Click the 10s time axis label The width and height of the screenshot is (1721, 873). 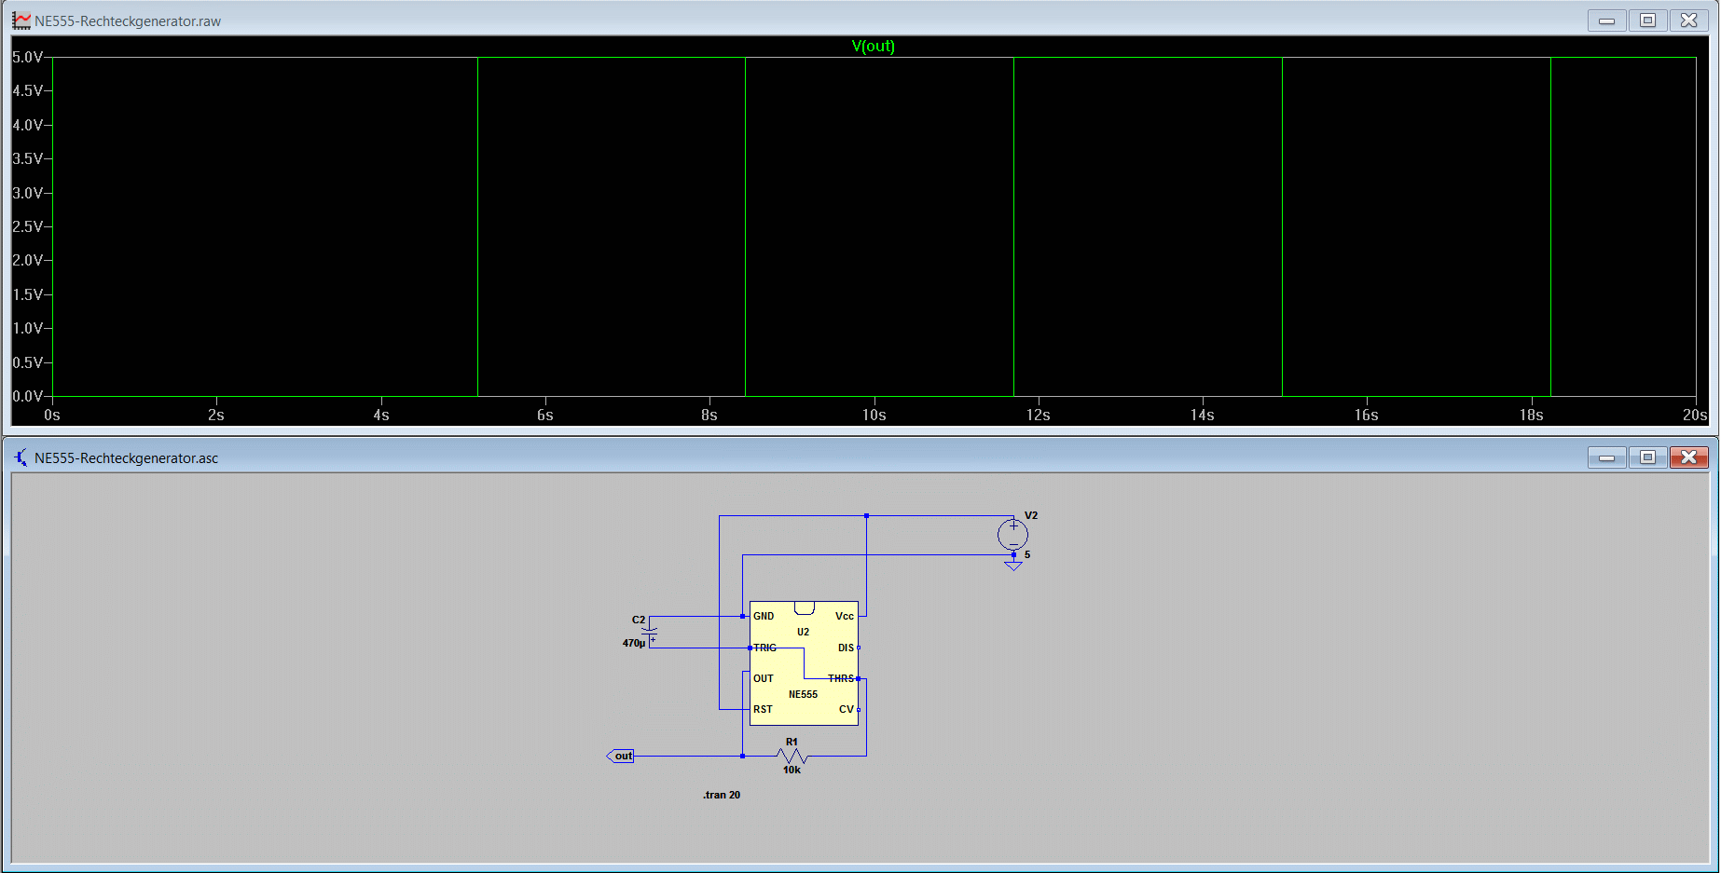point(874,415)
